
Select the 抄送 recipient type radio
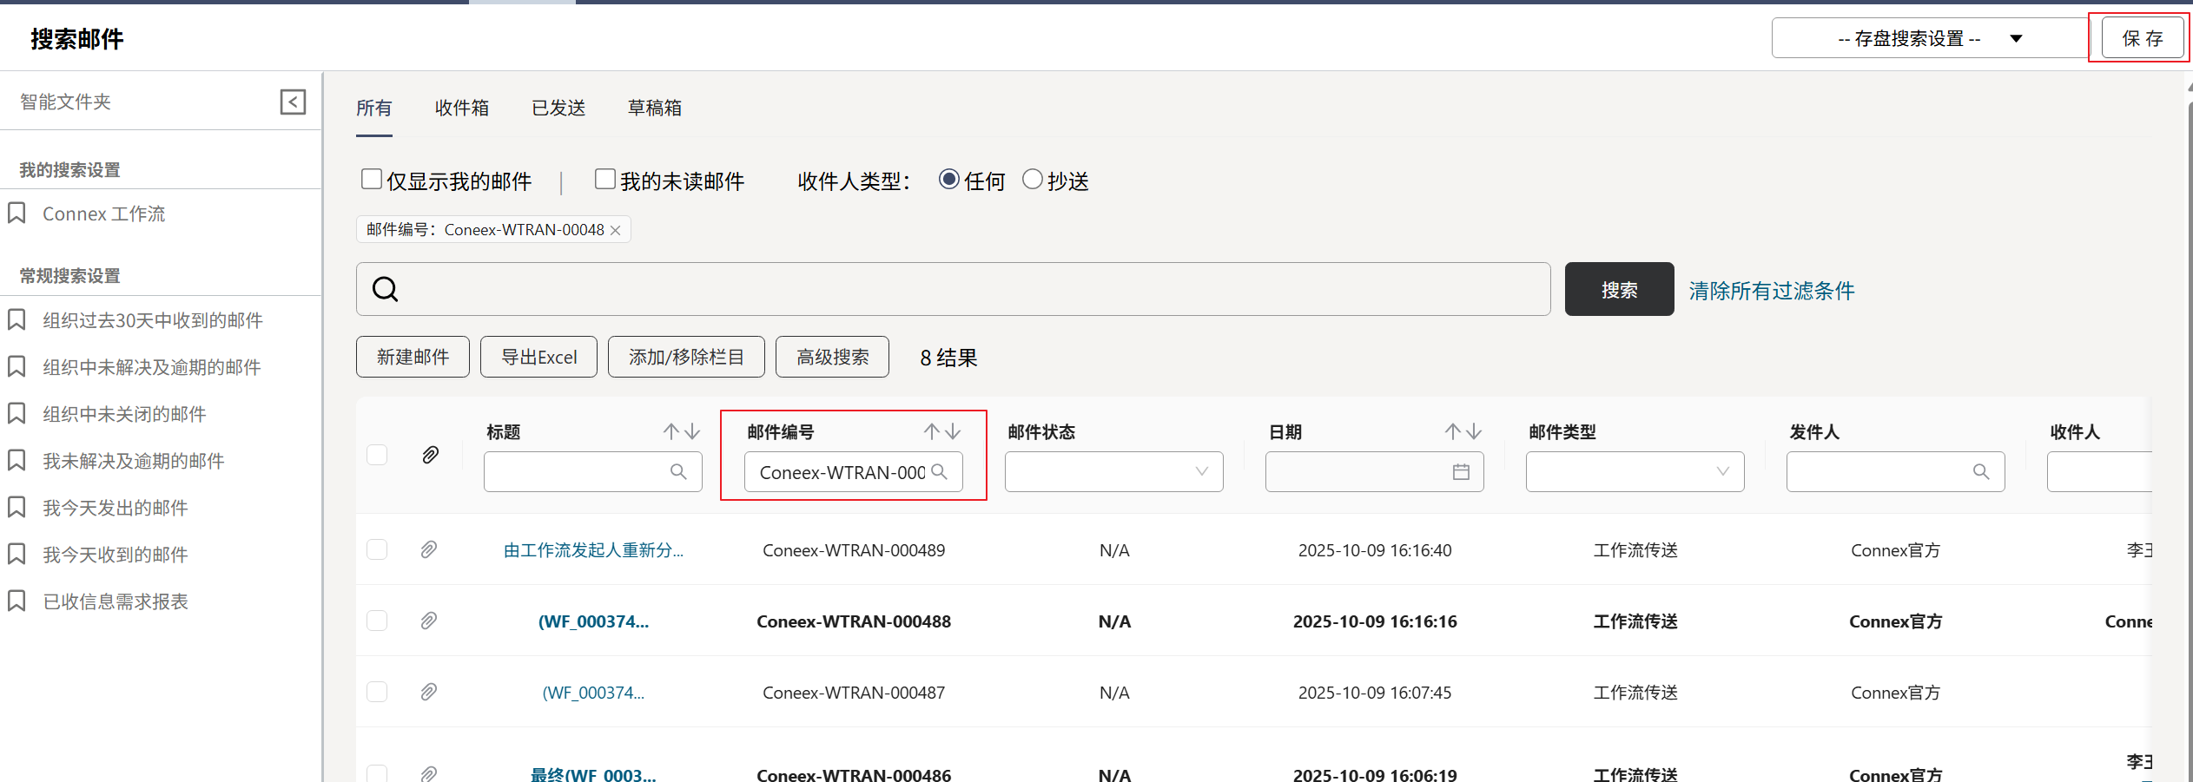[1032, 180]
